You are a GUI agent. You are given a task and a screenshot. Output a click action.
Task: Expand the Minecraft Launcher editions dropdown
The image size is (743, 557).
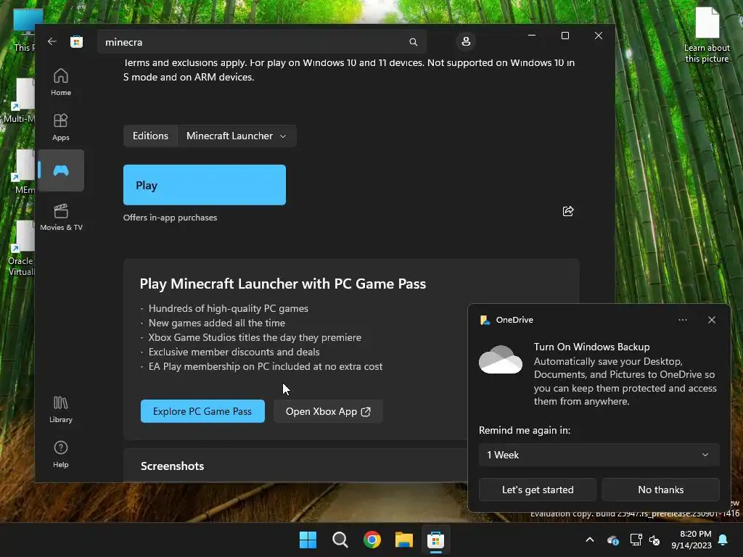tap(237, 136)
